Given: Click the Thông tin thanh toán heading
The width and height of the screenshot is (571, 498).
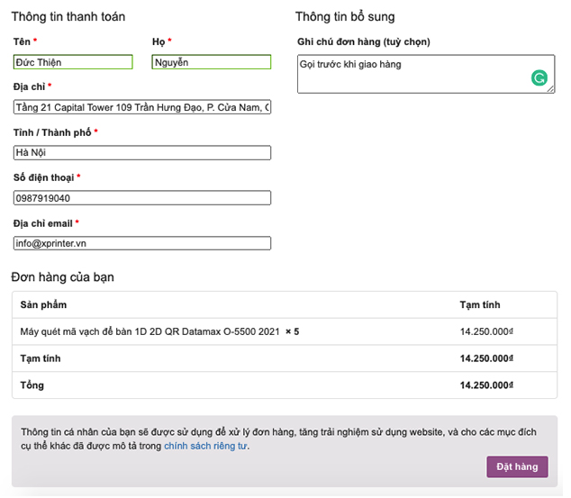Looking at the screenshot, I should click(68, 16).
